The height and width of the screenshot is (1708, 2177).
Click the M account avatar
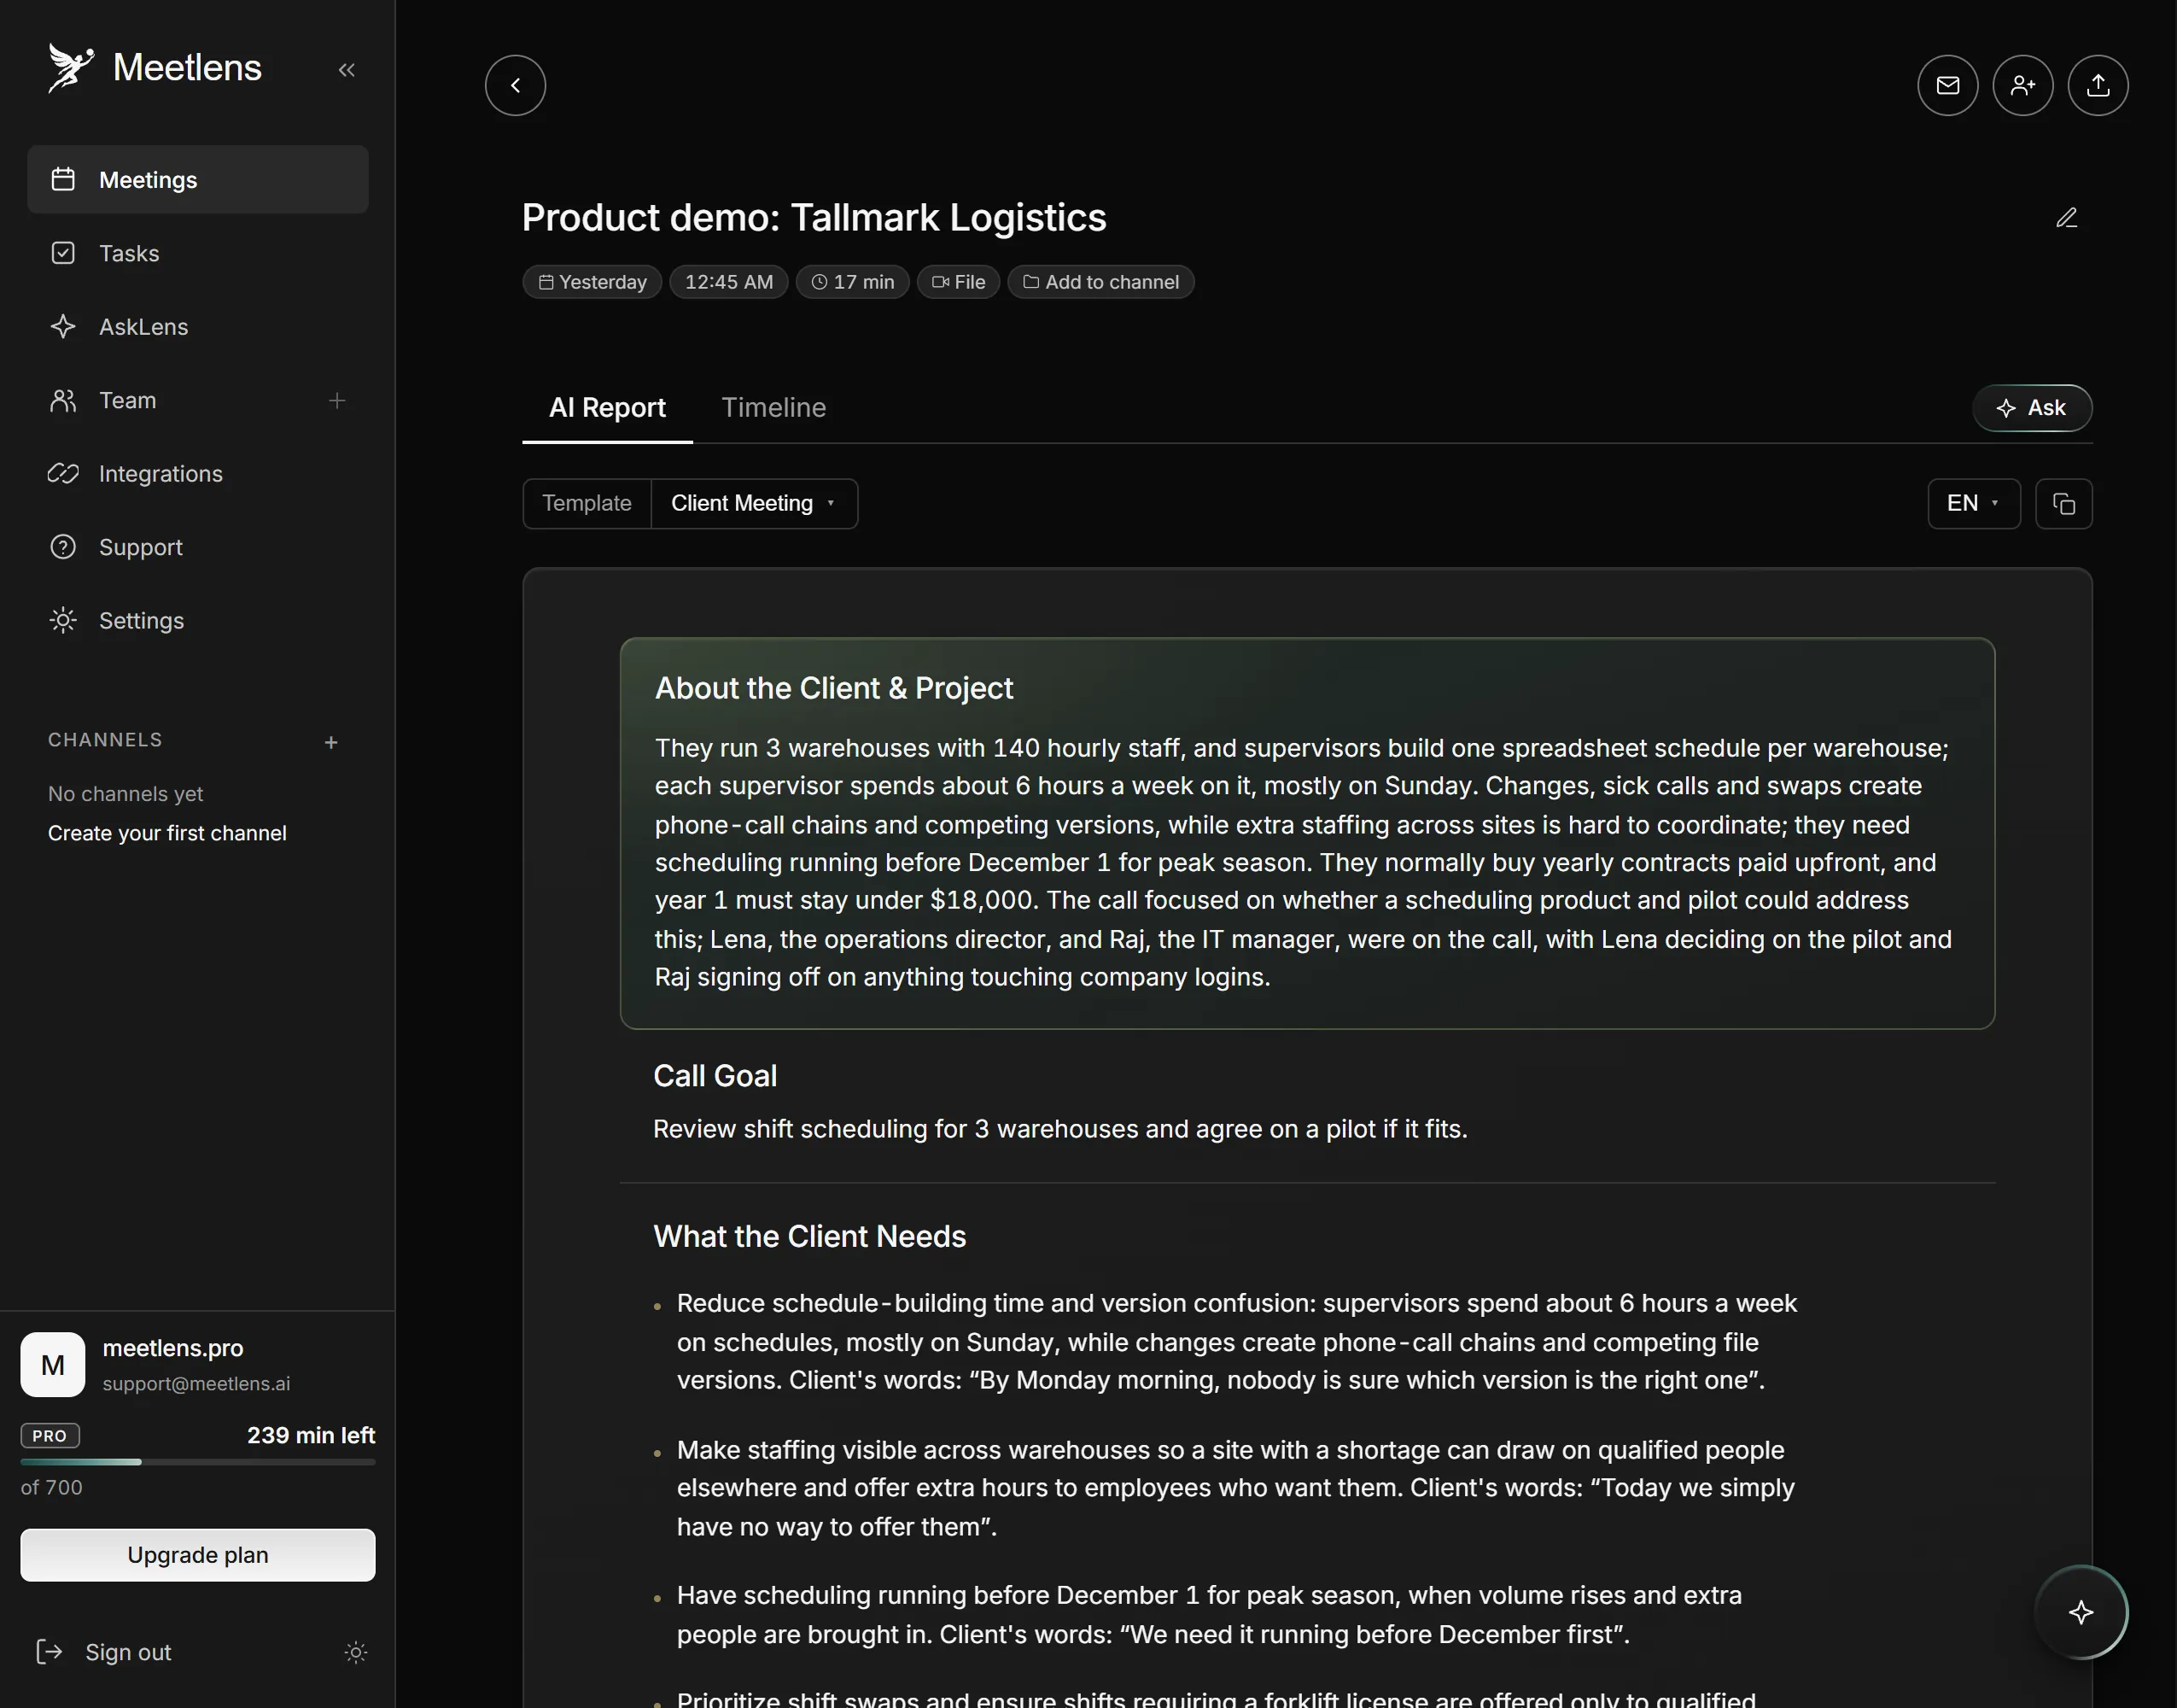click(x=53, y=1365)
